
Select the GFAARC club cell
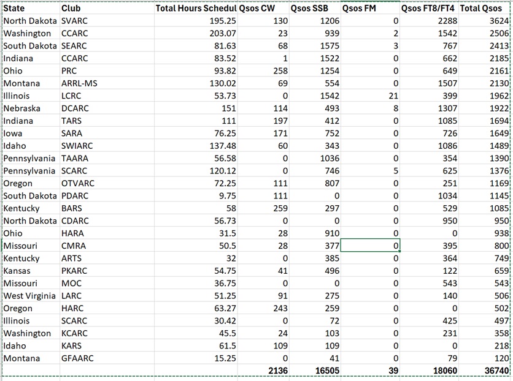pyautogui.click(x=107, y=358)
